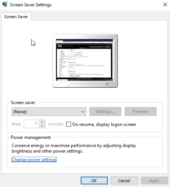This screenshot has width=170, height=187.
Task: Click the Power management group heading
Action: click(x=31, y=137)
